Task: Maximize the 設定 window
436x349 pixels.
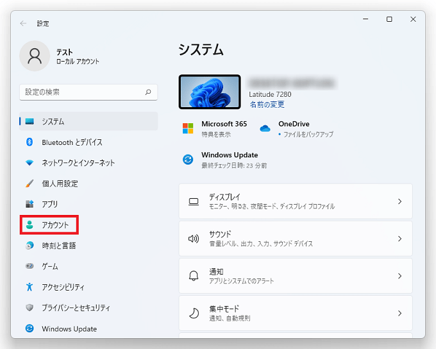Action: point(389,19)
